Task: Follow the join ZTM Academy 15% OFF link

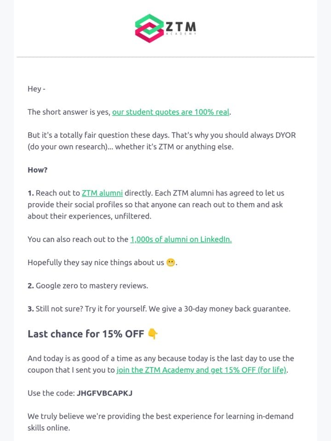Action: (x=201, y=370)
